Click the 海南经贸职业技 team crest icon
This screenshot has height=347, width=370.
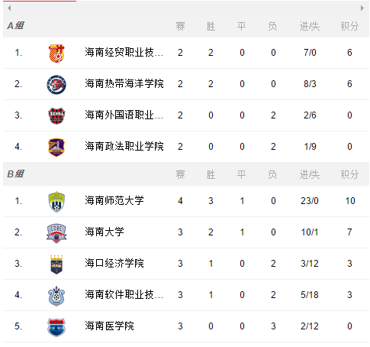pos(56,53)
